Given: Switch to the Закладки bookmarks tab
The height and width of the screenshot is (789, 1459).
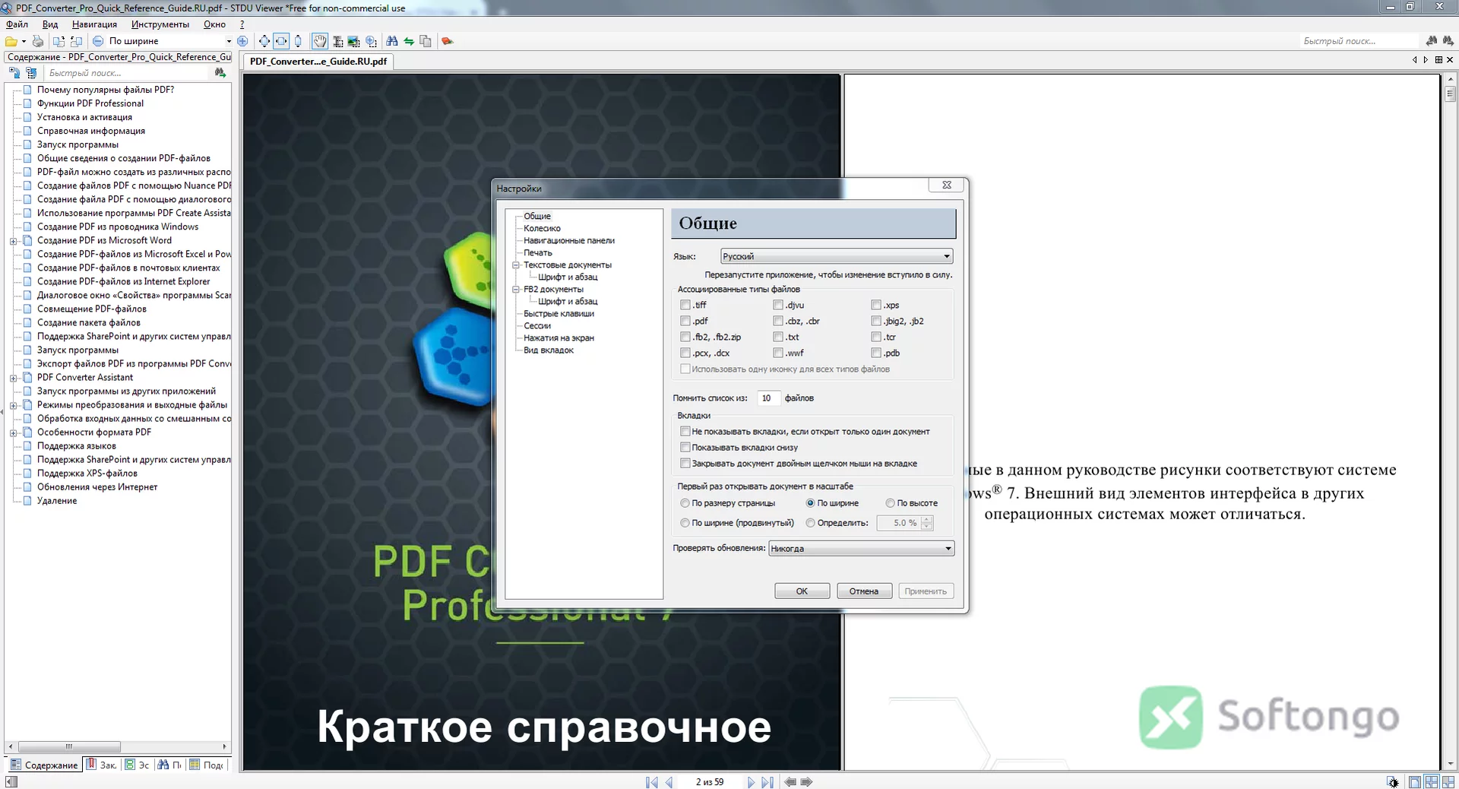Looking at the screenshot, I should (102, 765).
